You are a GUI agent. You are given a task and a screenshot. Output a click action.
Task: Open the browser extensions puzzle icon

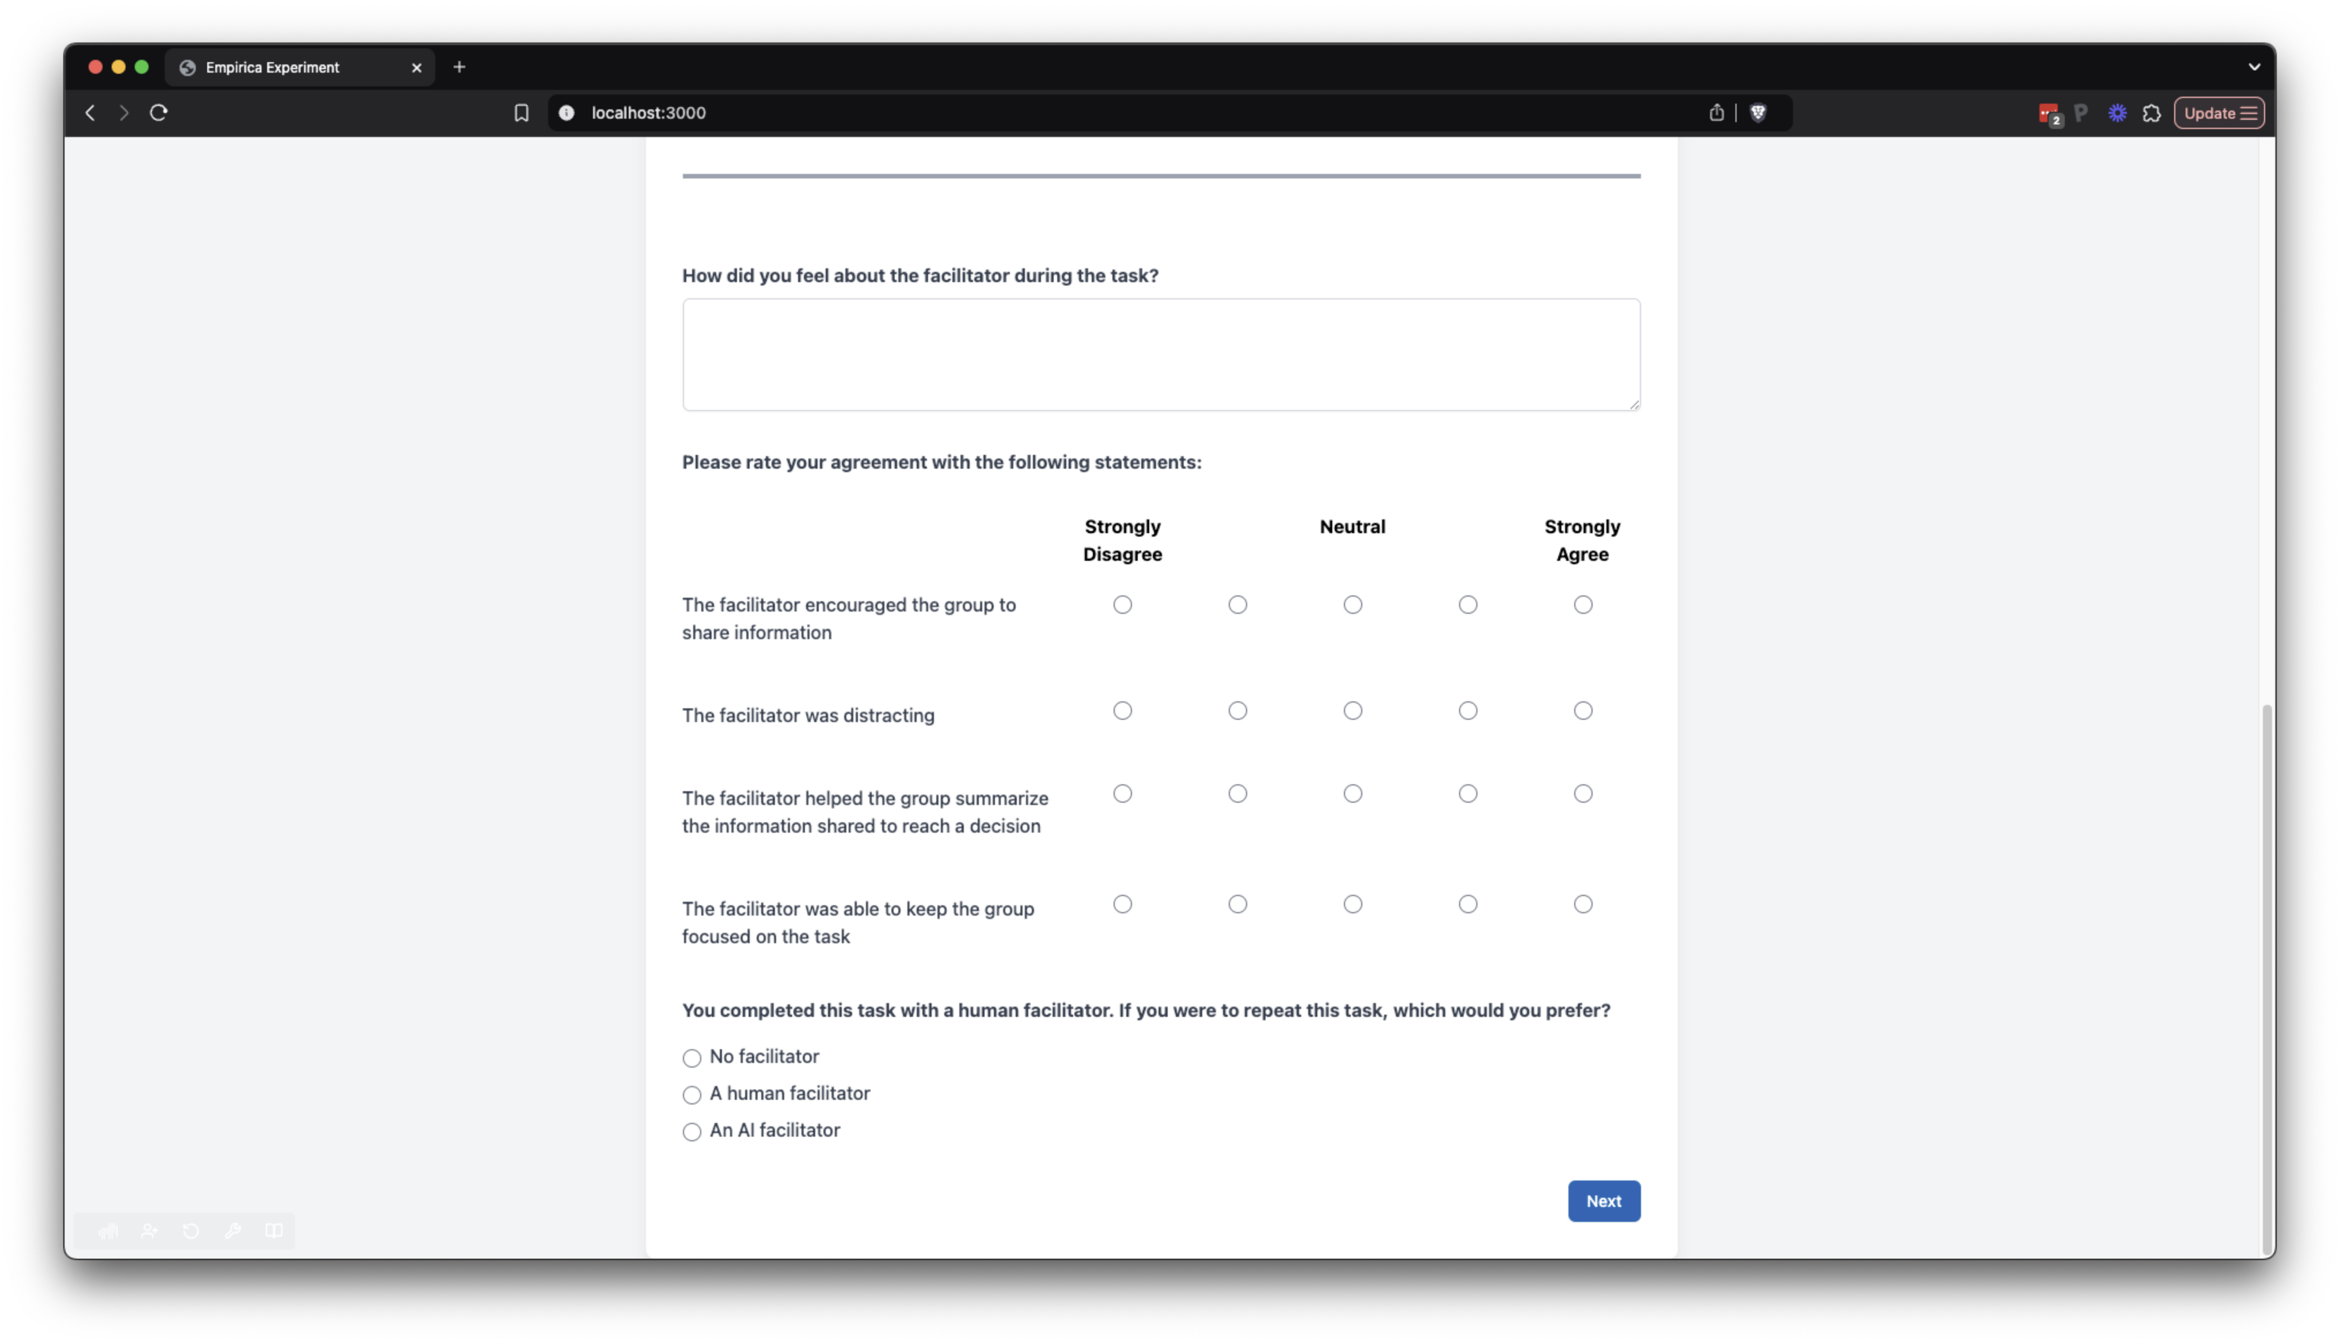(x=2152, y=113)
